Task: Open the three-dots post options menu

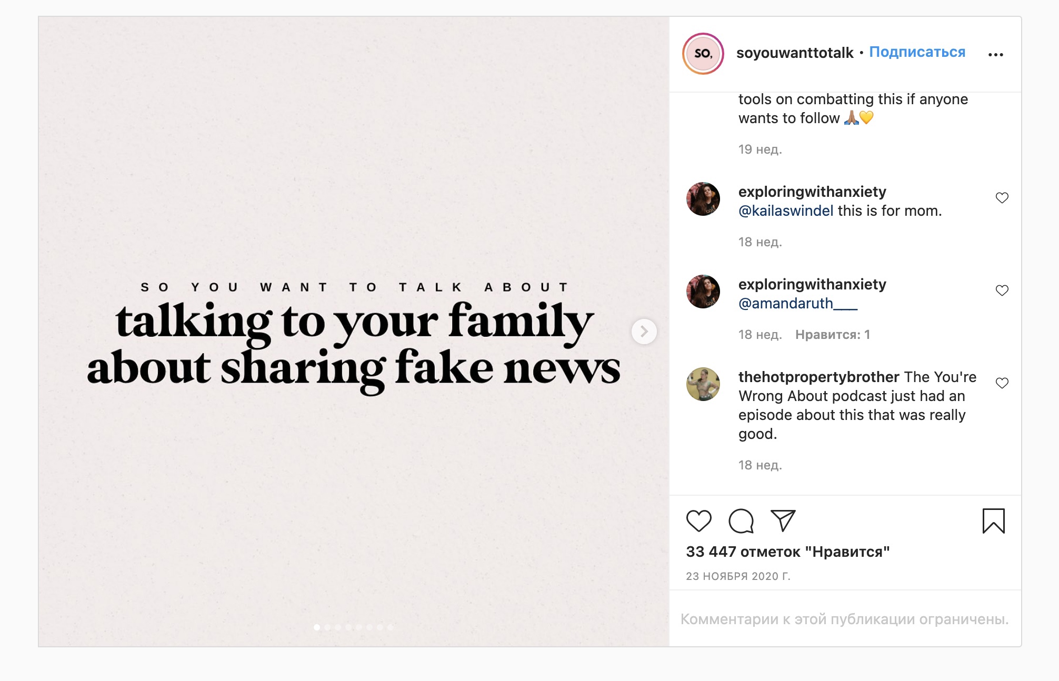Action: point(995,55)
